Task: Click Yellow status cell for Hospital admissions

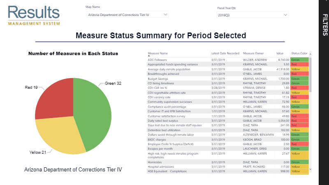Action: pos(299,167)
